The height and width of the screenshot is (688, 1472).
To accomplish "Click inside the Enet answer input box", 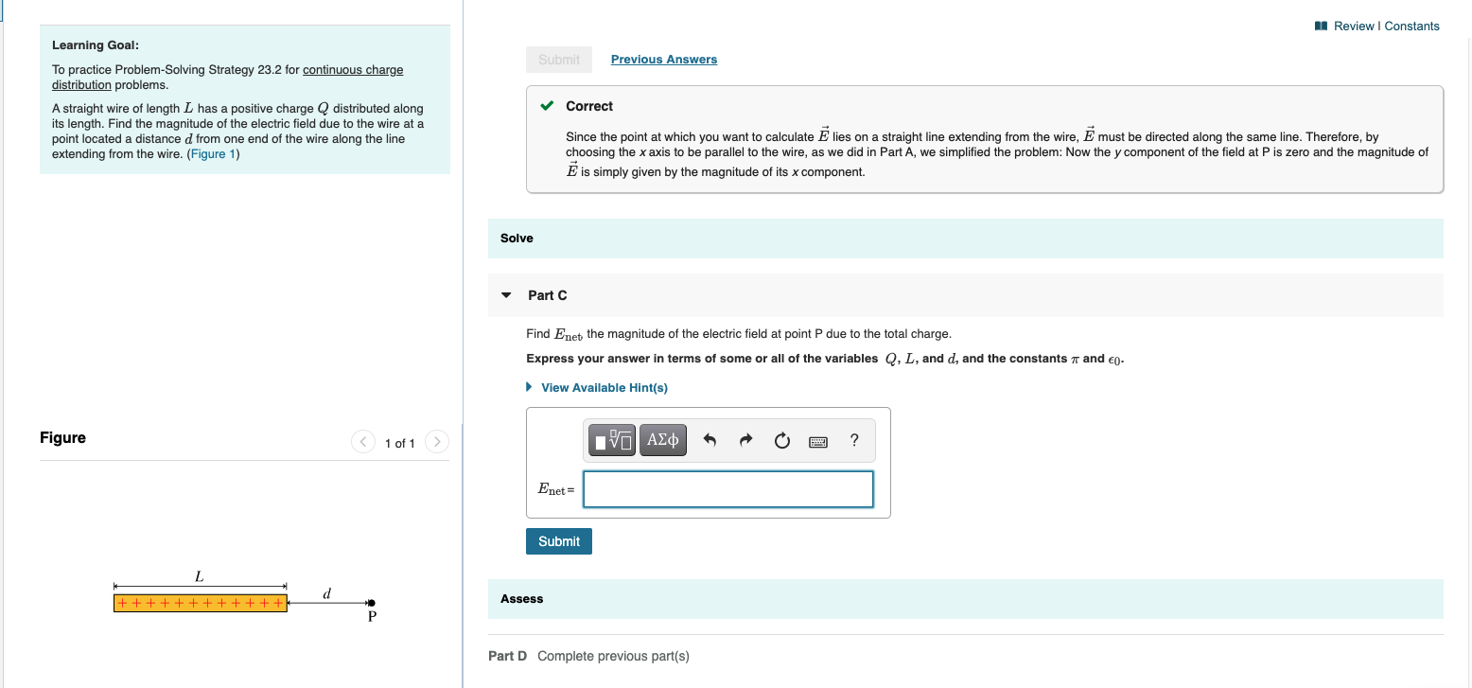I will (x=727, y=489).
